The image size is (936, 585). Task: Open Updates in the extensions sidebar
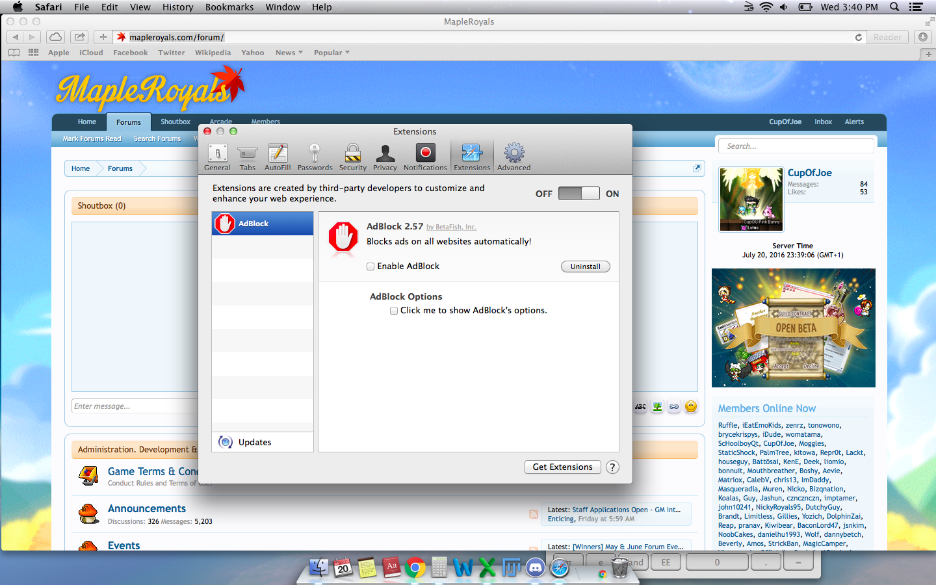pyautogui.click(x=263, y=442)
